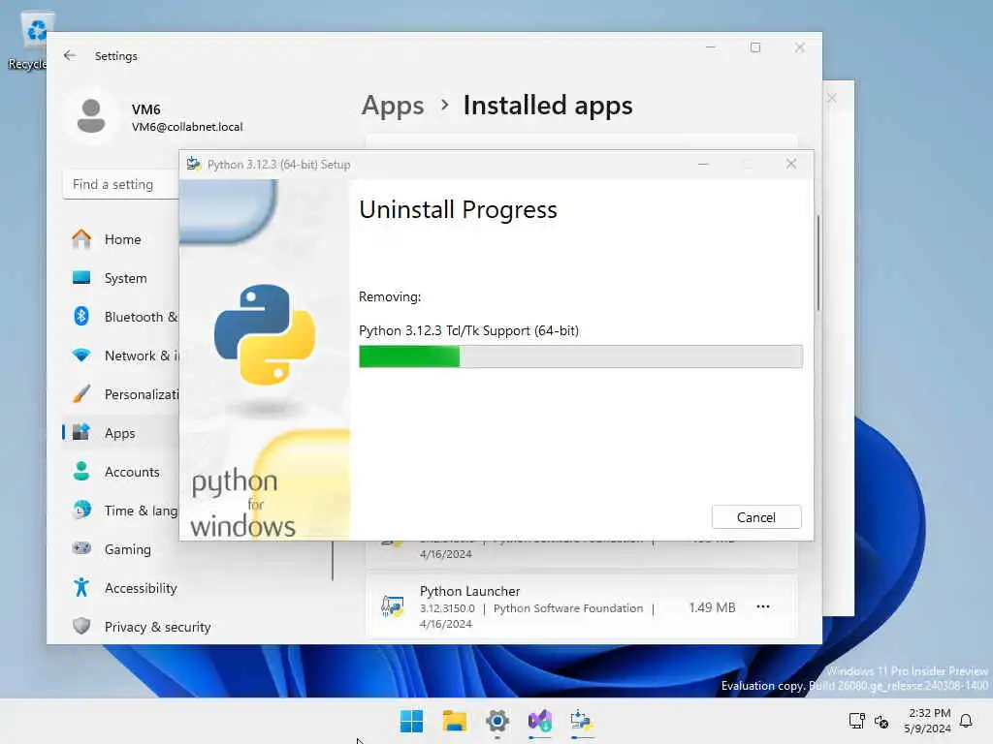Open the taskbar clock and date

point(928,721)
